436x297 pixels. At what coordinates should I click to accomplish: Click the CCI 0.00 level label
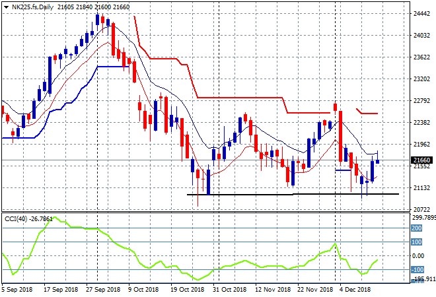pos(418,256)
